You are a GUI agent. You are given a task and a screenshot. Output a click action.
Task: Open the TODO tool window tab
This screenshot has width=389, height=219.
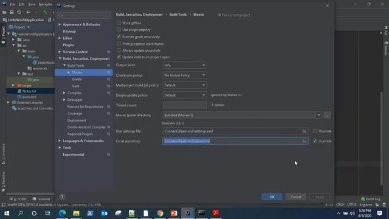[18, 199]
